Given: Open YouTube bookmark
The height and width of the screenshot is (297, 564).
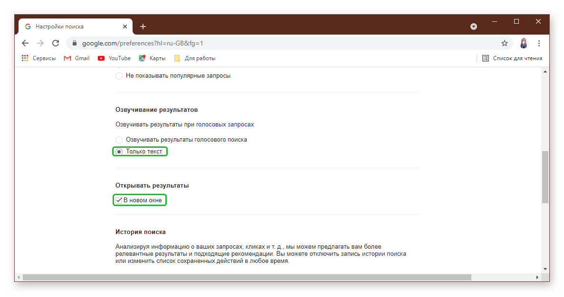Looking at the screenshot, I should (x=114, y=58).
